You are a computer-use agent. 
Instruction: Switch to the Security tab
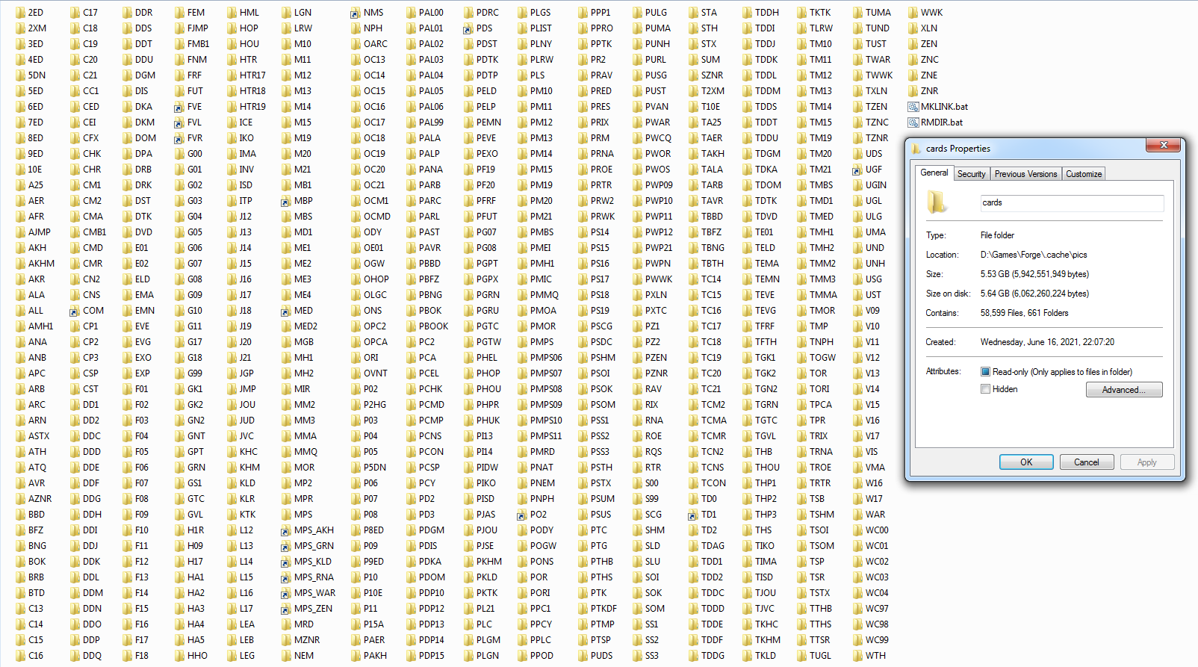tap(971, 174)
